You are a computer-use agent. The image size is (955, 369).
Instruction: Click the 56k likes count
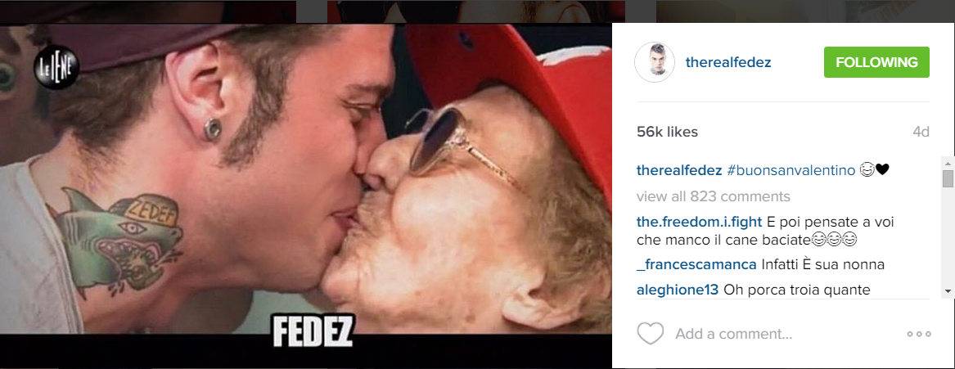point(667,132)
